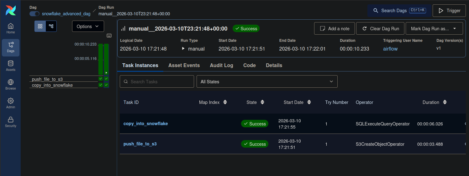Click Success state badge for copy_into_snowflake

[x=255, y=124]
